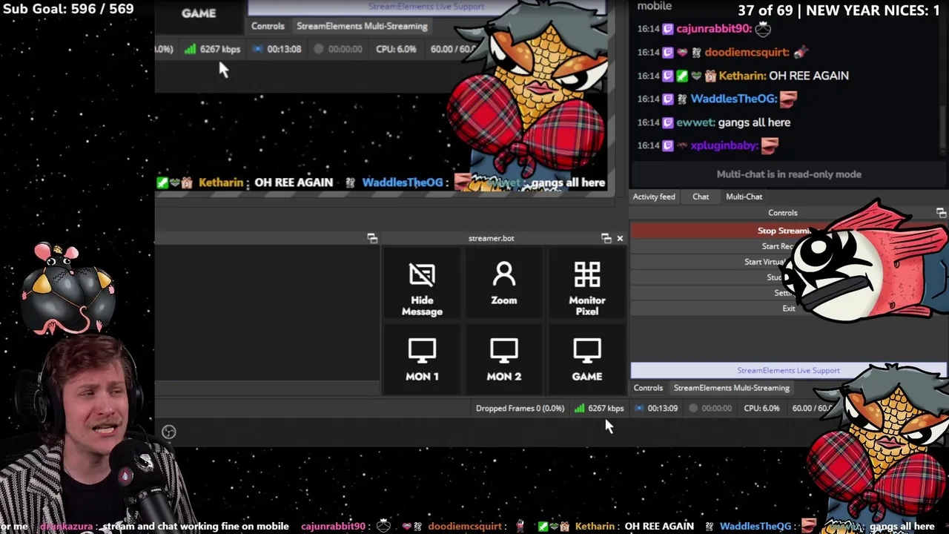The height and width of the screenshot is (534, 949).
Task: Open the Activity feed tab
Action: (x=654, y=197)
